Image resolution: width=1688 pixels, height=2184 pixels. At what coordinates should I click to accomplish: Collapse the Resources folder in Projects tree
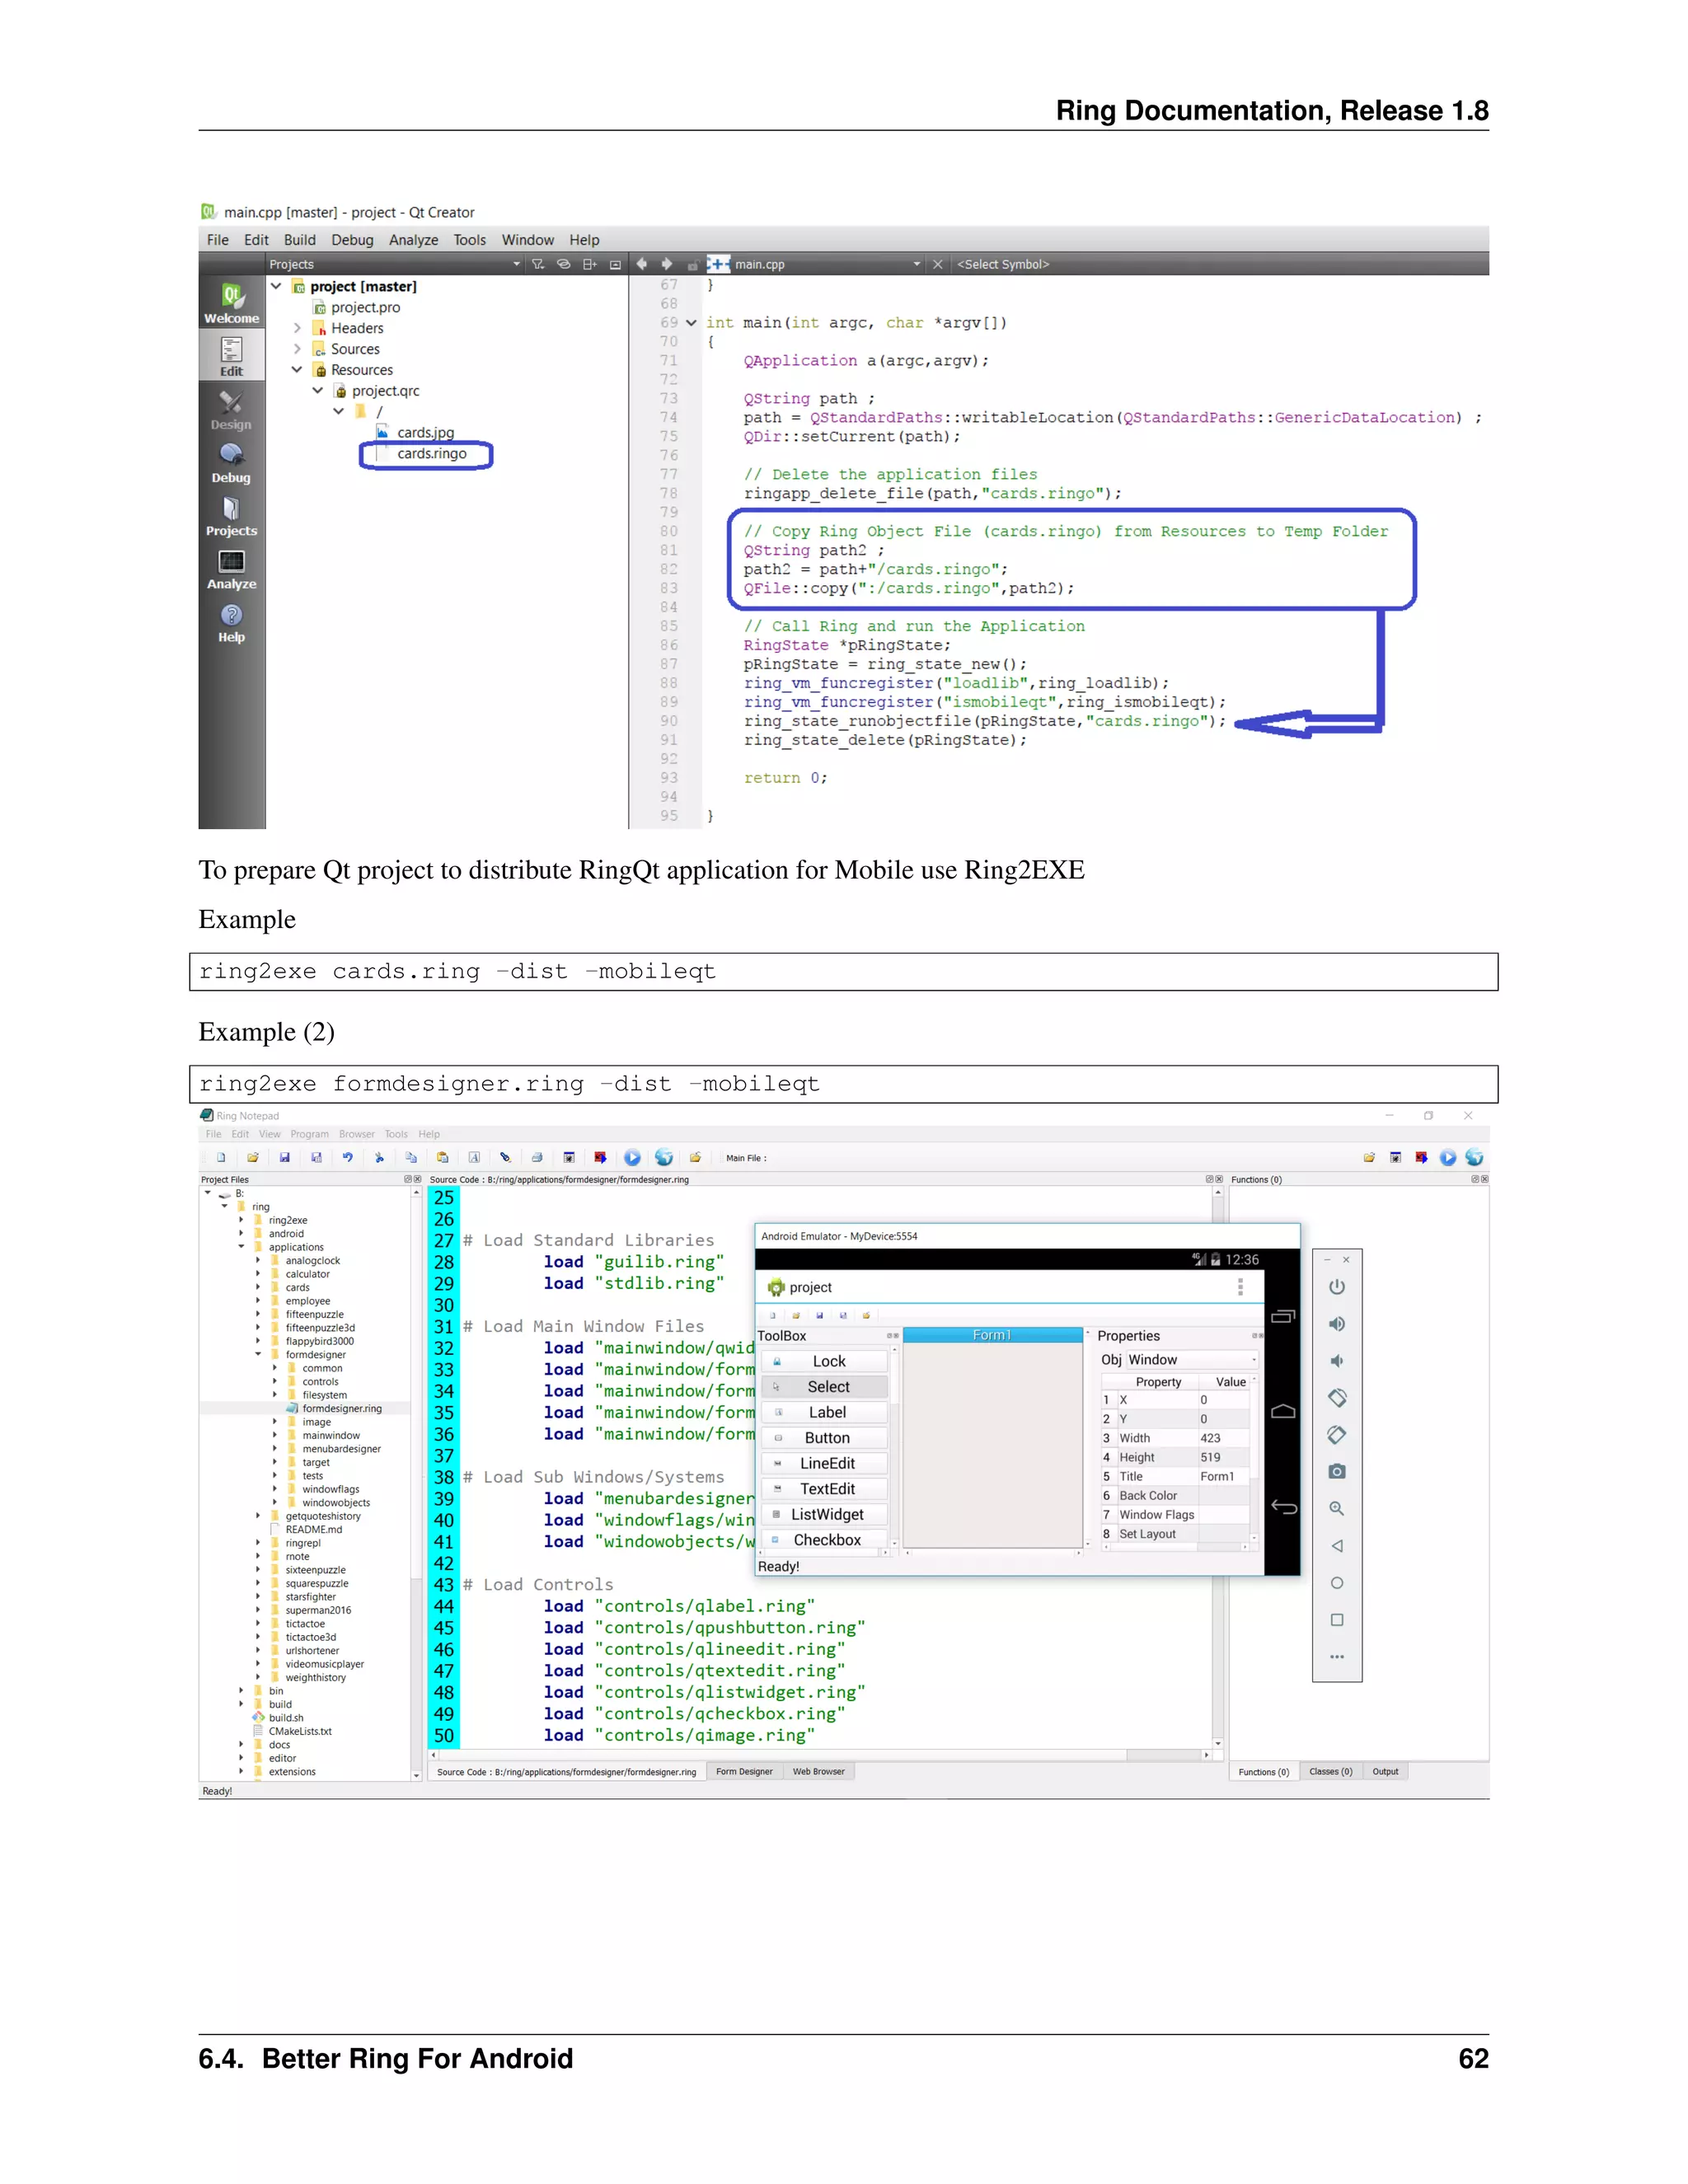tap(297, 370)
